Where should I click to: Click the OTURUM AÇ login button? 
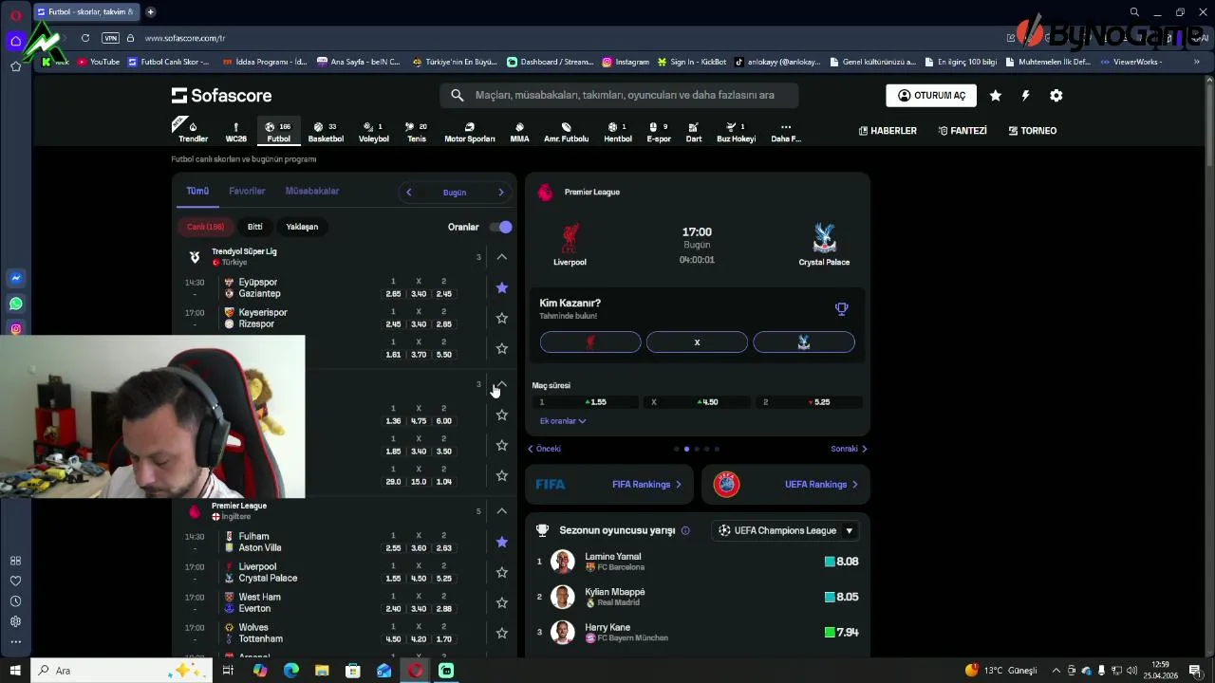[931, 96]
